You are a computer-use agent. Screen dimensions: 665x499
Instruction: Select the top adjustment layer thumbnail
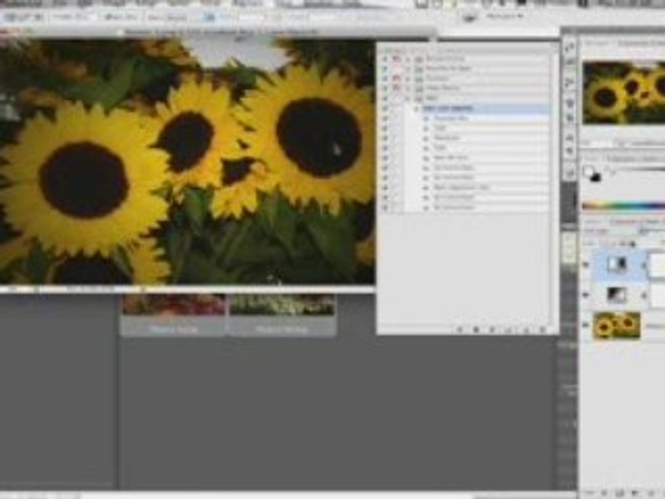617,264
